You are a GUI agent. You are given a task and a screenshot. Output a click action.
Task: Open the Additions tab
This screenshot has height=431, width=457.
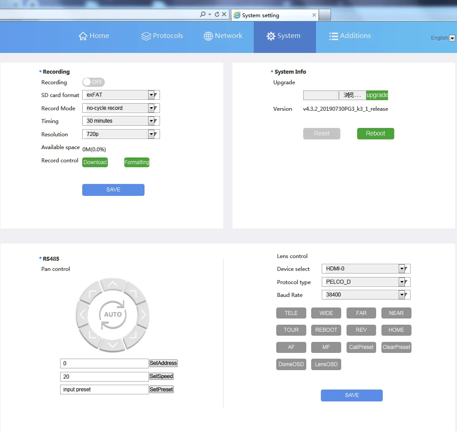(350, 36)
